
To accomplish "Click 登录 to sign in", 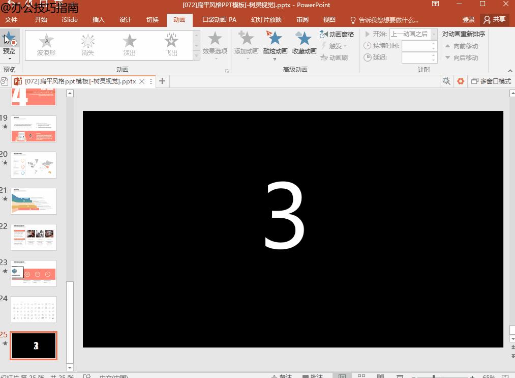I will [x=469, y=20].
